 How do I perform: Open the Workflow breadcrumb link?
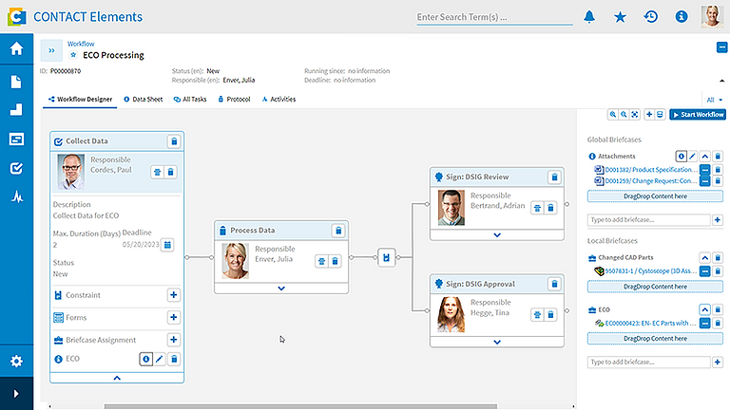point(81,44)
